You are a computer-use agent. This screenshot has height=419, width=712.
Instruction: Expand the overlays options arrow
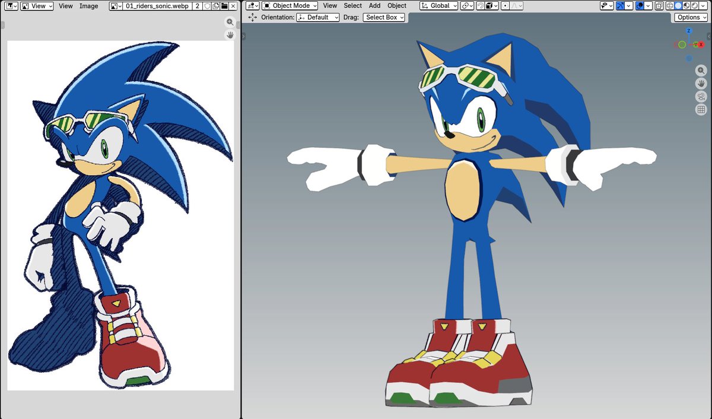click(648, 6)
